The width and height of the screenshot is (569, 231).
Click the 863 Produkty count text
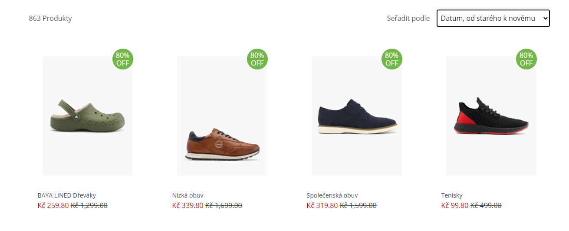click(50, 18)
